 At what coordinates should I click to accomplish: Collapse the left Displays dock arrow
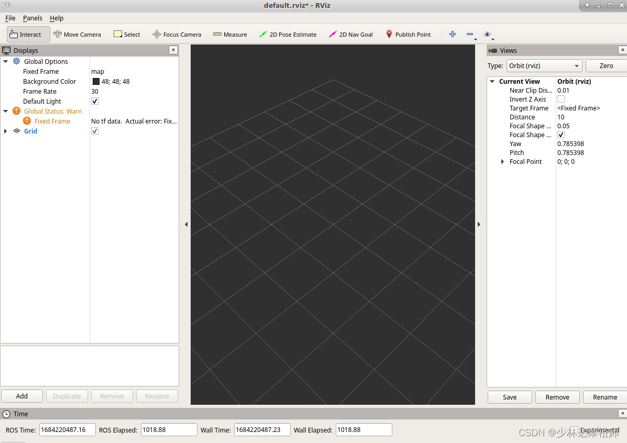tap(186, 224)
